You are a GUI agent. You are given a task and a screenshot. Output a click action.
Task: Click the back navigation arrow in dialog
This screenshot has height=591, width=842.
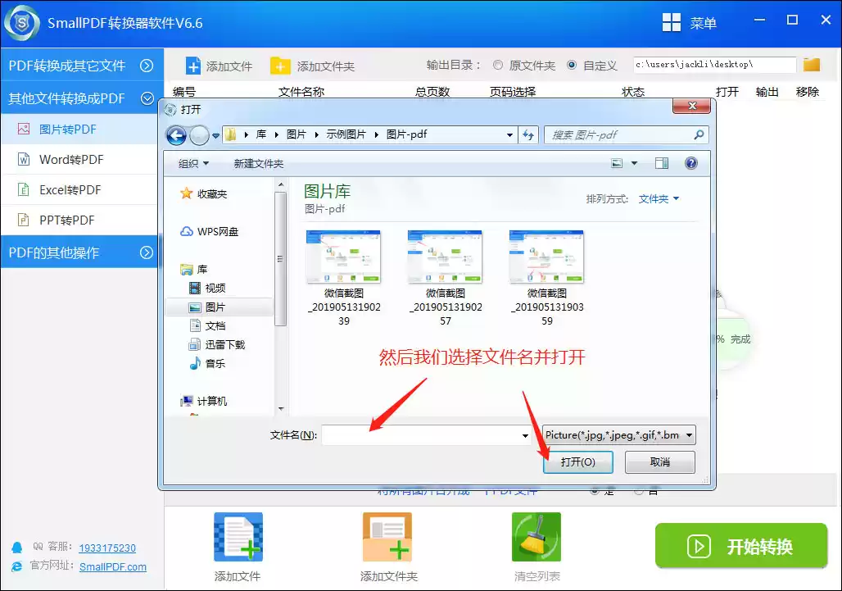(177, 135)
